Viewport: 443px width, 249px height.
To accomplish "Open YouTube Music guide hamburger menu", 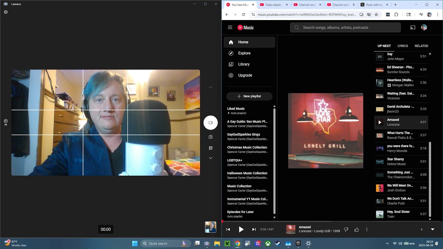I will tap(230, 28).
